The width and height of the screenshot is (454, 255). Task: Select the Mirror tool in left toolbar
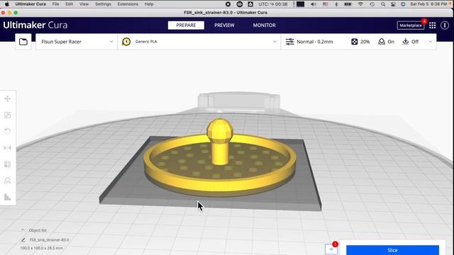coord(8,148)
